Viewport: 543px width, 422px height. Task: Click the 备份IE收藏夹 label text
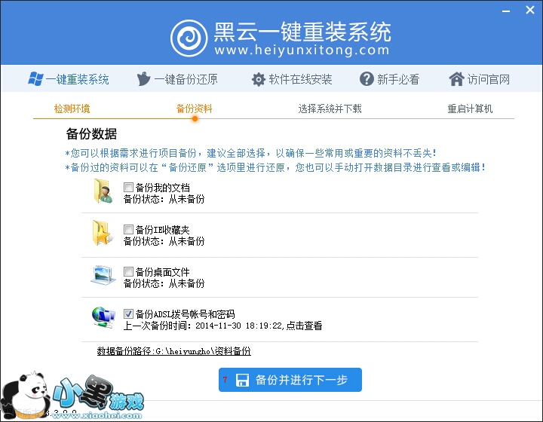(162, 230)
